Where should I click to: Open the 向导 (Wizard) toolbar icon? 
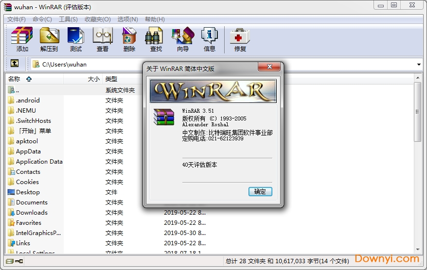183,35
